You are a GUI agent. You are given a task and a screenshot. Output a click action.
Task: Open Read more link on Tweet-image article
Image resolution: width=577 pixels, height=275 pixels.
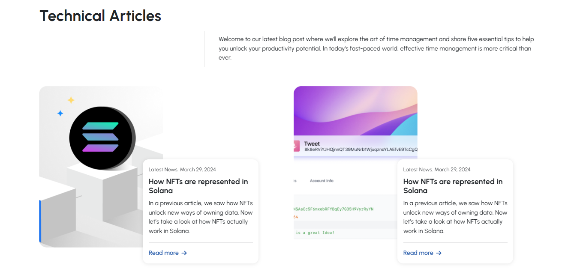coord(418,253)
